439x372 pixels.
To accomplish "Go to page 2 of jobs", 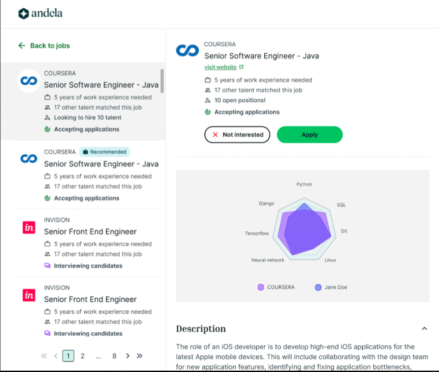I will pos(83,356).
